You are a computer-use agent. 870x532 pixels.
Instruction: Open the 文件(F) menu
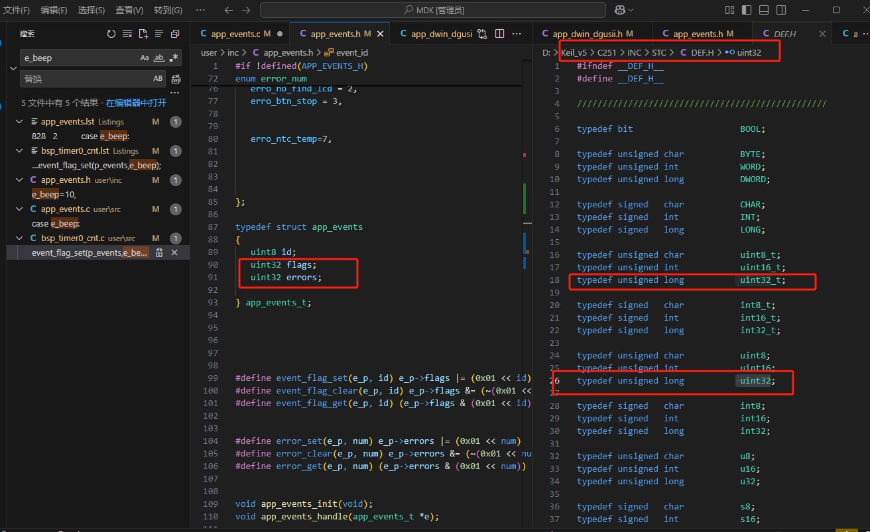point(17,10)
